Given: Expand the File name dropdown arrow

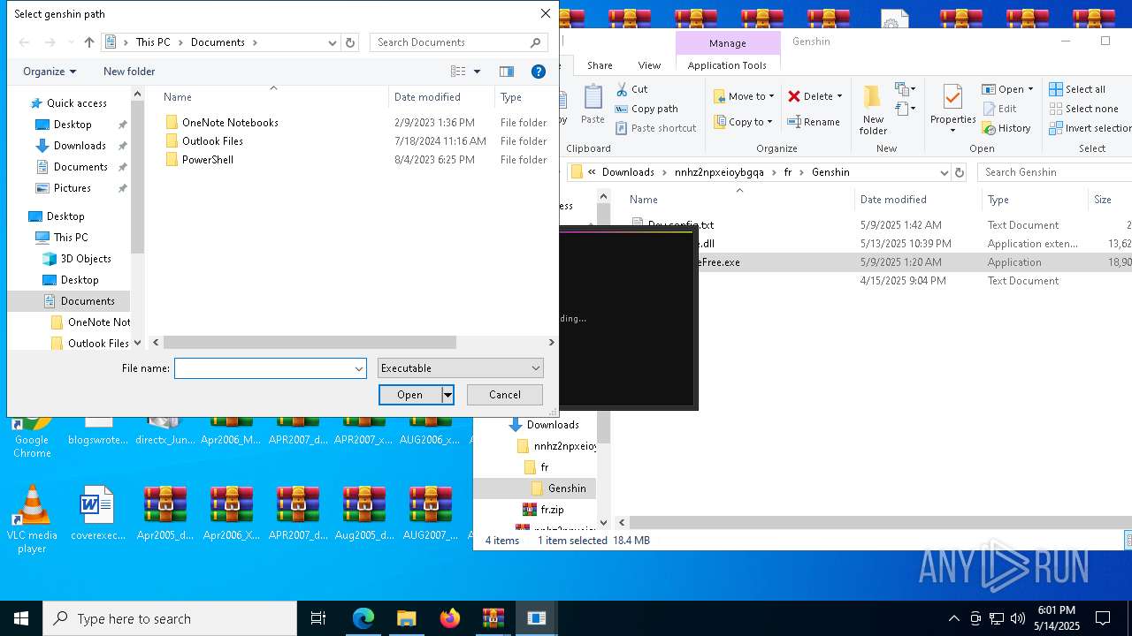Looking at the screenshot, I should point(359,368).
